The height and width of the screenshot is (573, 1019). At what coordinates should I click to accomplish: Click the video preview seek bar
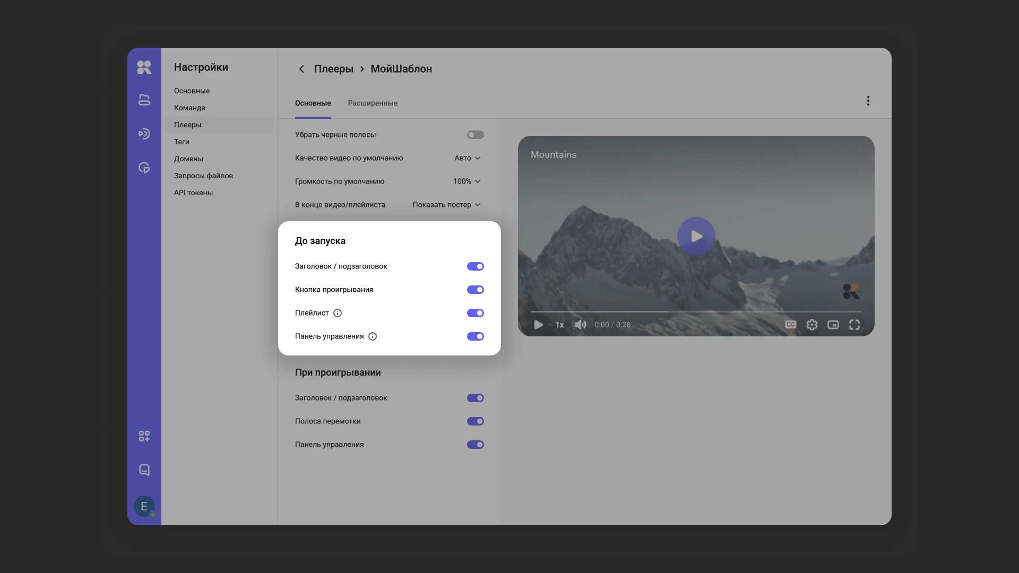[x=696, y=311]
